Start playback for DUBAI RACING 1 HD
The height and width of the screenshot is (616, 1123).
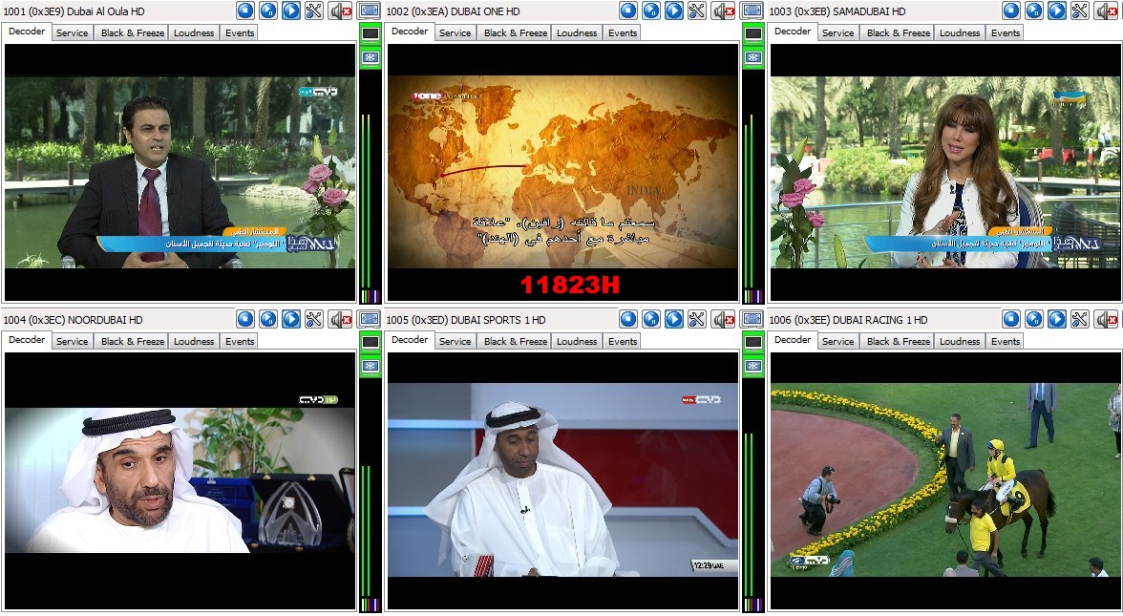(1057, 319)
